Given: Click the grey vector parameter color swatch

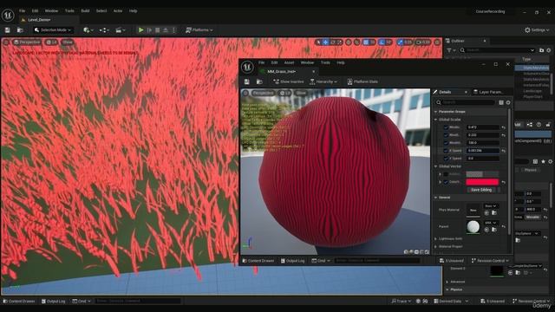Looking at the screenshot, I should (x=482, y=174).
